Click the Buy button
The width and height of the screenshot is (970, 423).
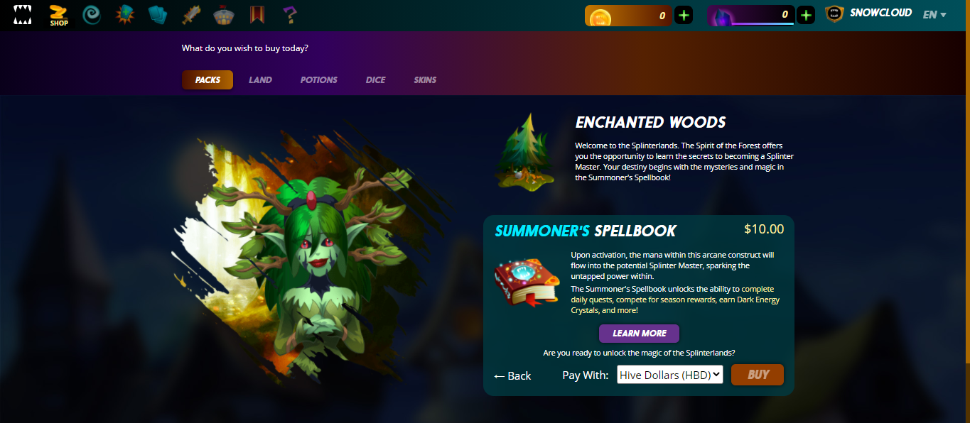pyautogui.click(x=758, y=375)
